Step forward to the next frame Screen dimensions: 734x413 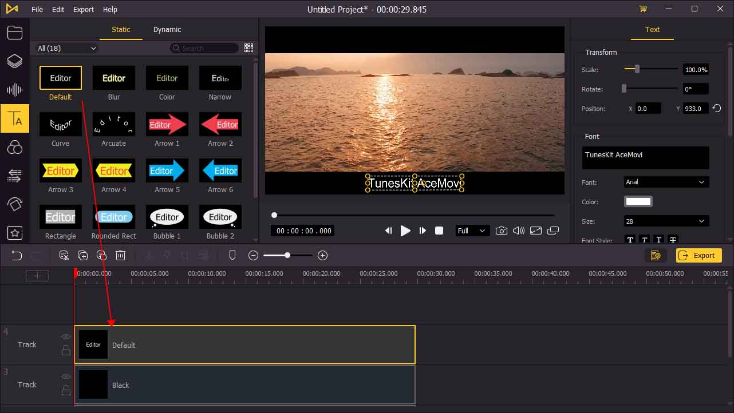coord(423,231)
